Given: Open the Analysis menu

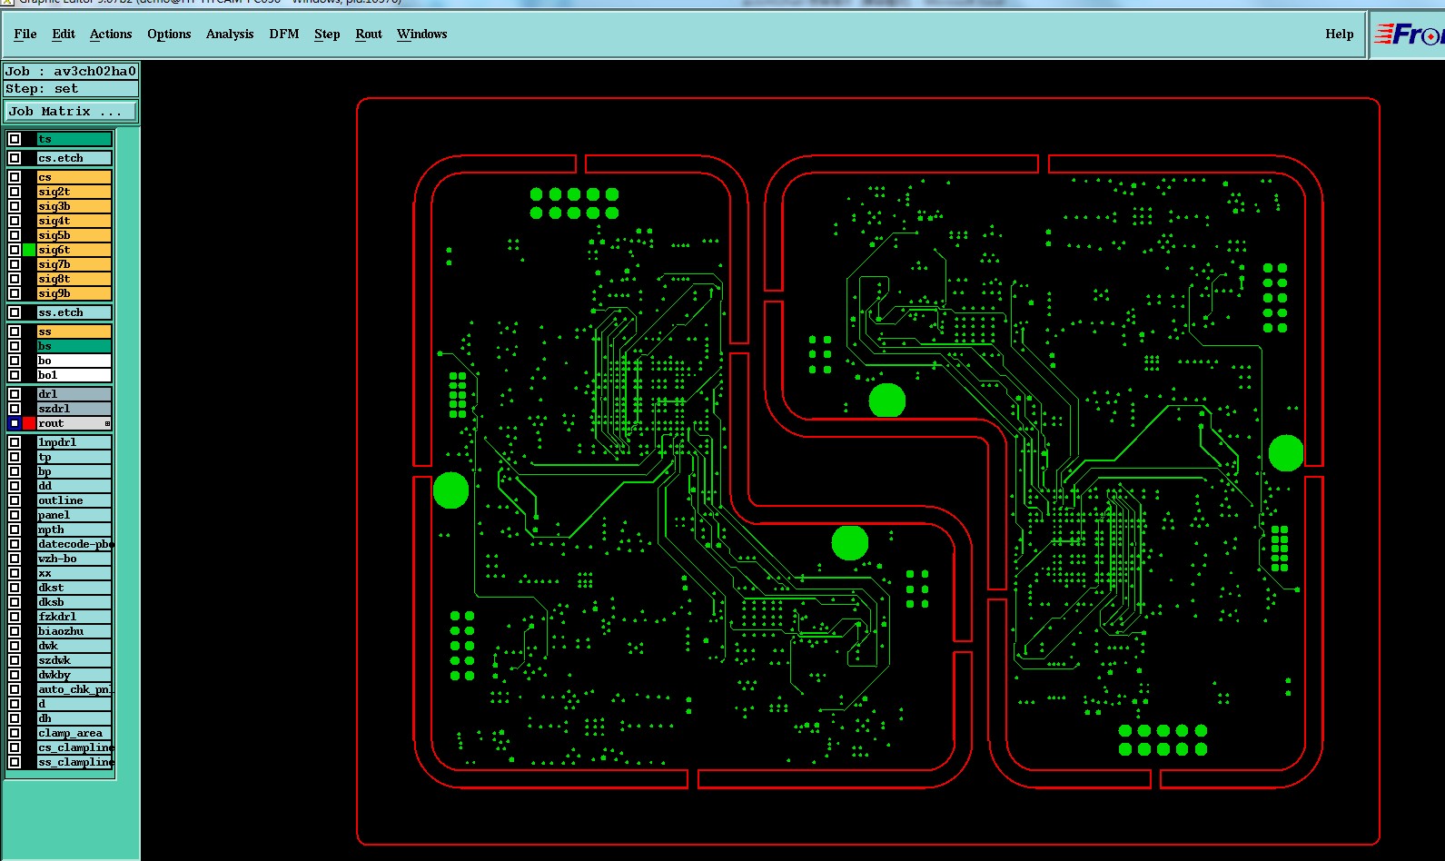Looking at the screenshot, I should [230, 34].
